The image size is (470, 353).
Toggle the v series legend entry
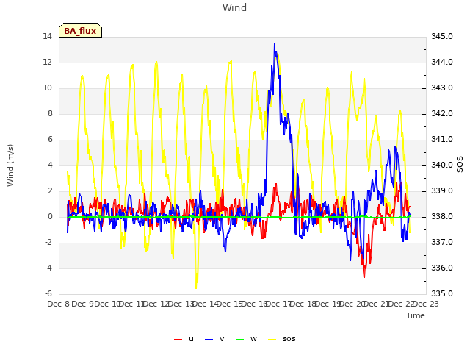click(x=214, y=339)
